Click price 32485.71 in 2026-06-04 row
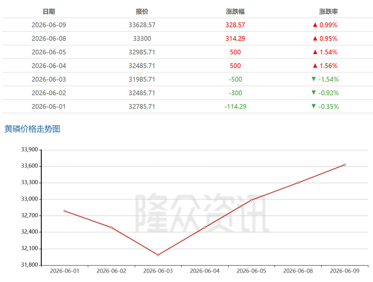373x282 pixels. point(142,66)
